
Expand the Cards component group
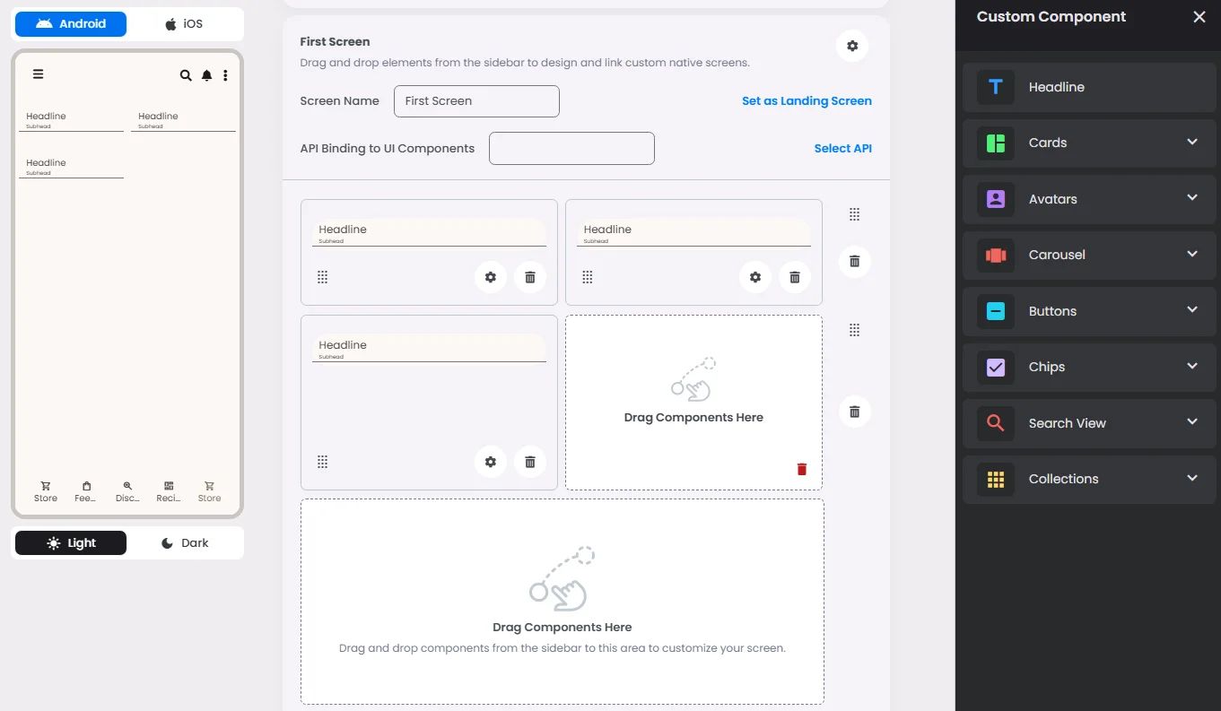[x=1089, y=143]
